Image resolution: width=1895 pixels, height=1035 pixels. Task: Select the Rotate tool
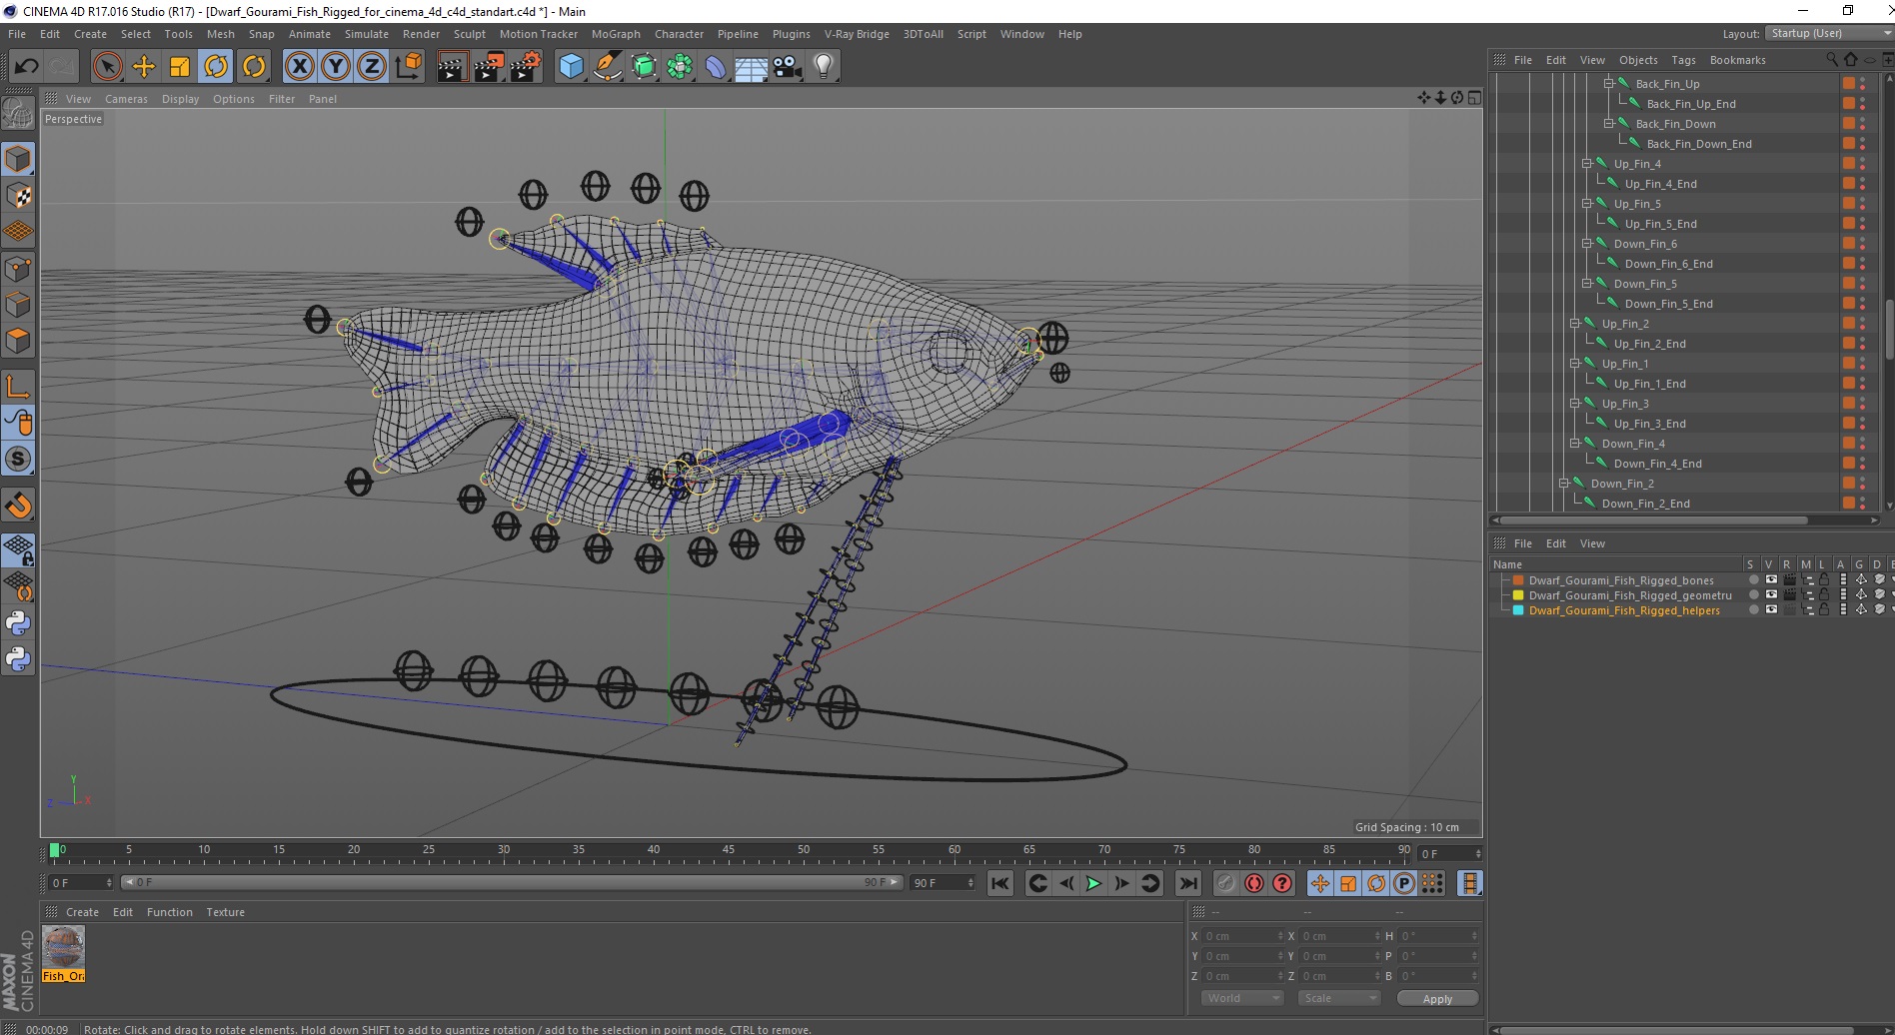216,67
